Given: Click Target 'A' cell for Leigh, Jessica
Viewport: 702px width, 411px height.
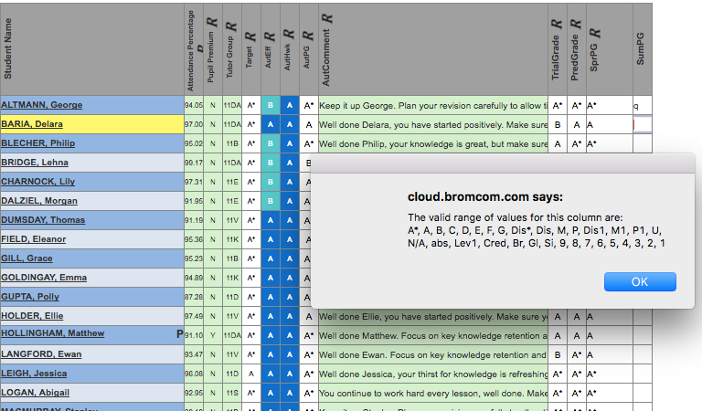Looking at the screenshot, I should pyautogui.click(x=251, y=374).
